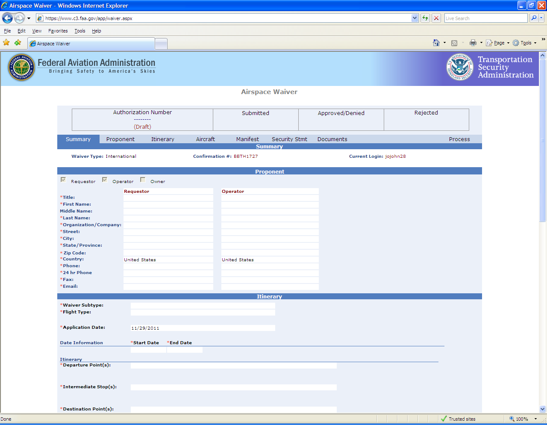Viewport: 547px width, 425px height.
Task: Open the recent pages dropdown beside Forward
Action: 29,18
